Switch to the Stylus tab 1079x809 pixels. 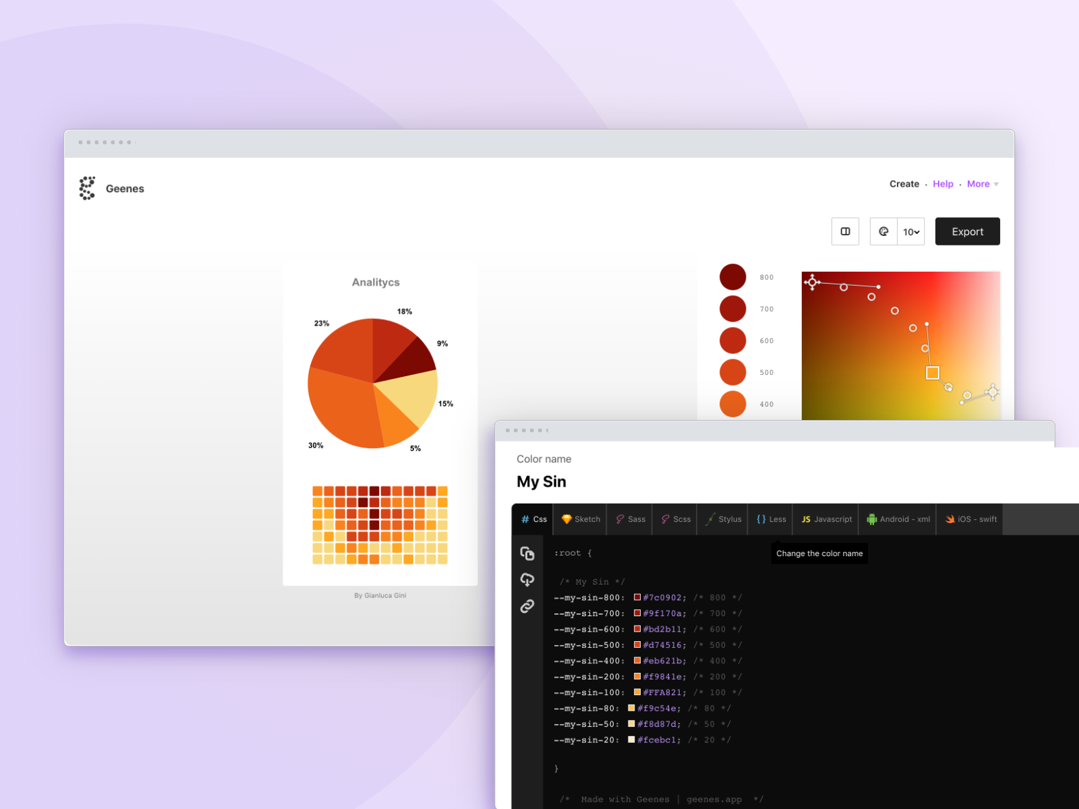pos(723,519)
